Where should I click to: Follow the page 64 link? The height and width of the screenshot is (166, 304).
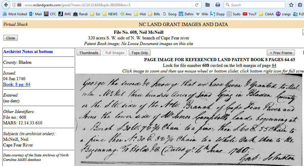pyautogui.click(x=274, y=65)
